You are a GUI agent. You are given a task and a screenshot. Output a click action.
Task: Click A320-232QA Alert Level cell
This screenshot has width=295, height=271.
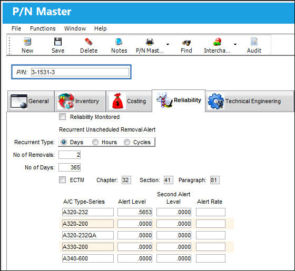(135, 235)
